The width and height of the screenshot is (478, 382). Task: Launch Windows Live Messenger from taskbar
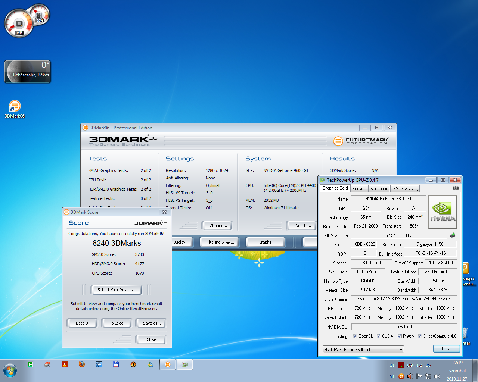click(150, 364)
